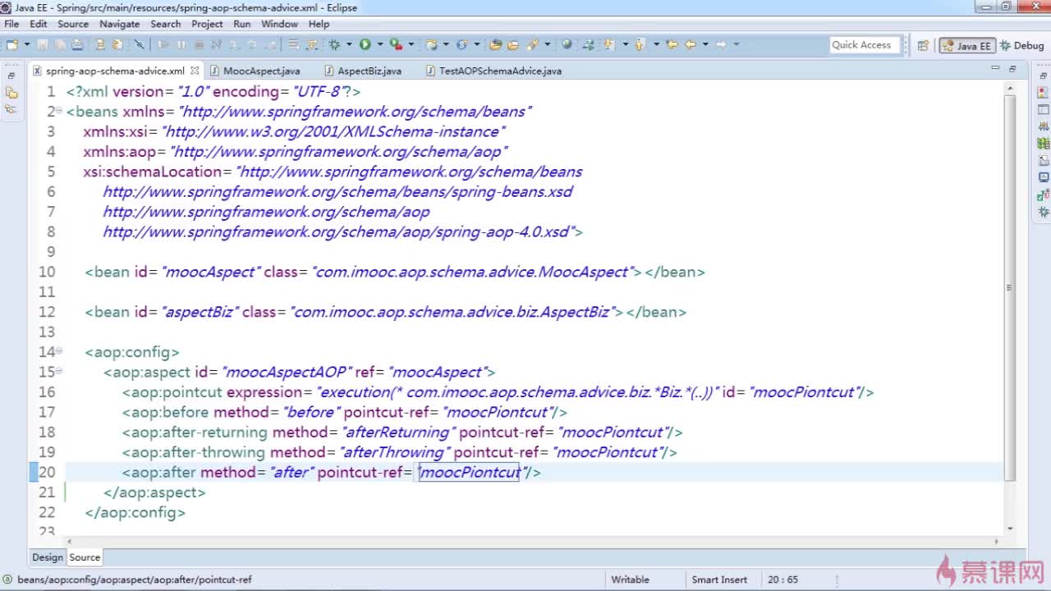Open the Project menu
Viewport: 1051px width, 591px height.
207,24
